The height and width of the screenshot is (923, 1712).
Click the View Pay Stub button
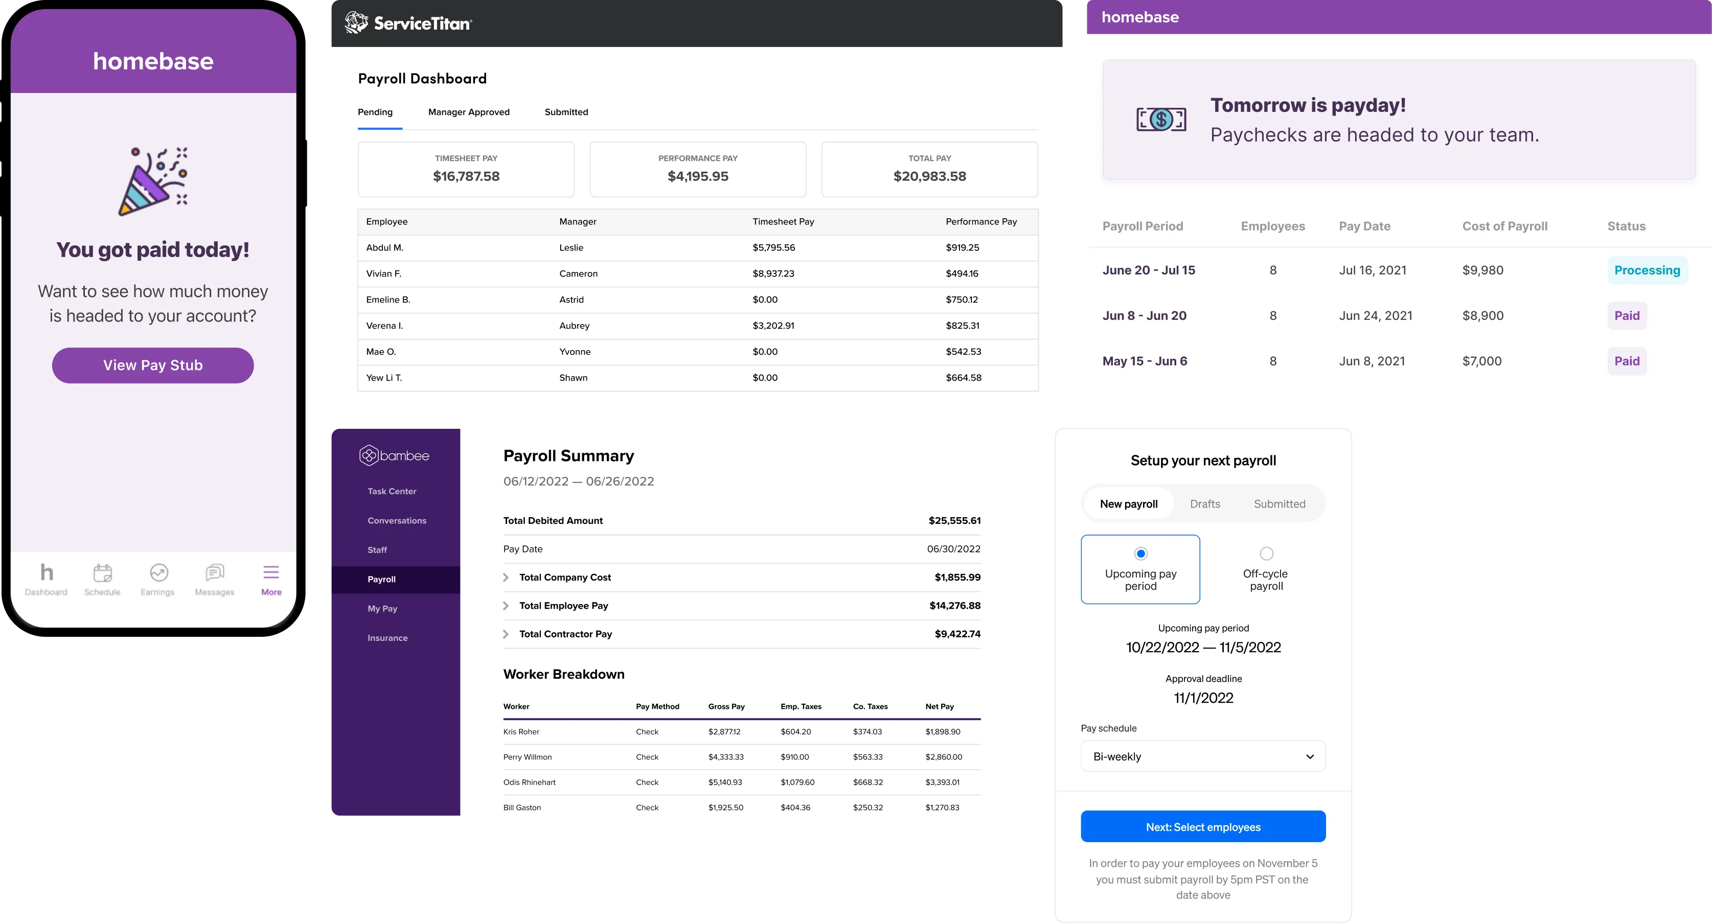point(153,365)
